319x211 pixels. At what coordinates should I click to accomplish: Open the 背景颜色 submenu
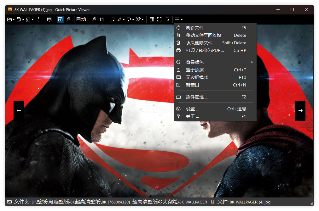215,62
